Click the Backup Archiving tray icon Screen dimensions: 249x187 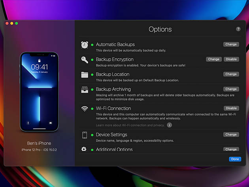(x=85, y=90)
